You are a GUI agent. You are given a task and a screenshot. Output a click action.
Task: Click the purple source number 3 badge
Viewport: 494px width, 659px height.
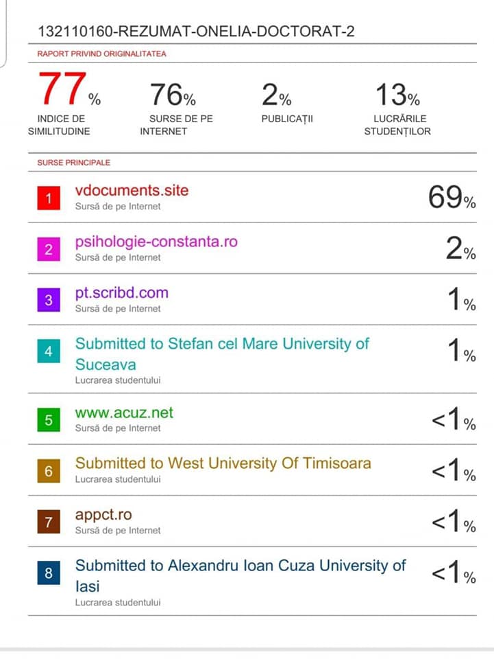pyautogui.click(x=49, y=300)
